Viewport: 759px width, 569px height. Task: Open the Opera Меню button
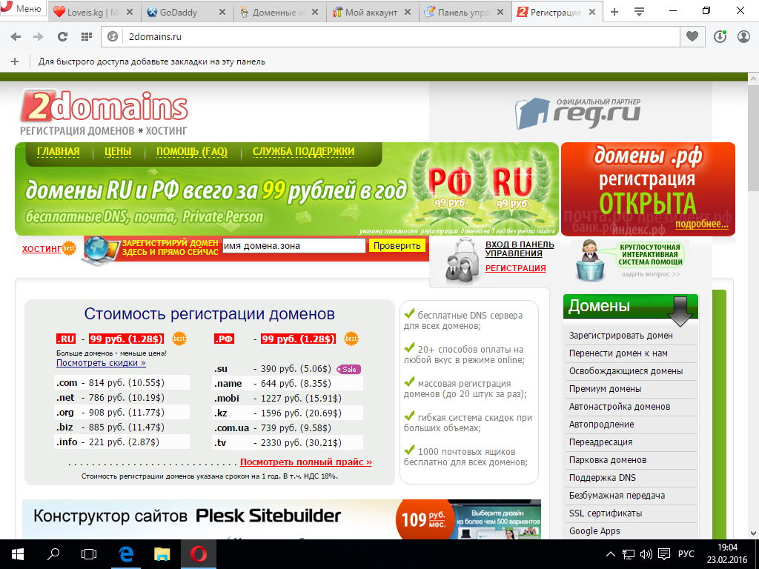pyautogui.click(x=23, y=9)
